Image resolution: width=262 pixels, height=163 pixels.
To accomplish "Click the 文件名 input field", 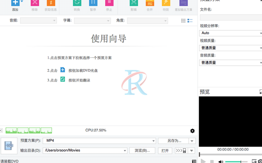I will click(231, 17).
